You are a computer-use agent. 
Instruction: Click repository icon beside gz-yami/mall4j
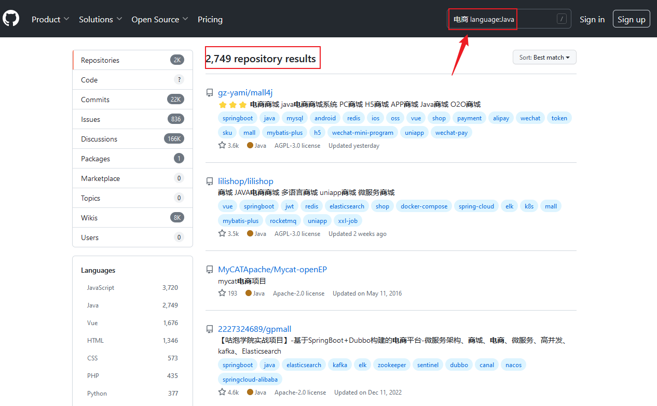tap(210, 93)
